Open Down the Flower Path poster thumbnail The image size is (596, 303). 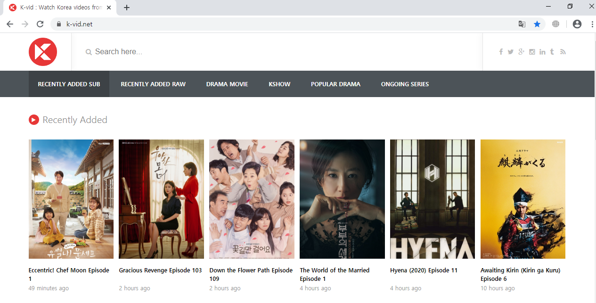(252, 199)
